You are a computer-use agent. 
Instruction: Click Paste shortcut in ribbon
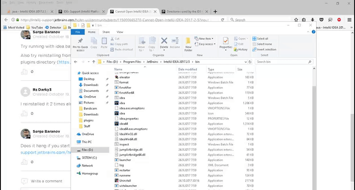[122, 50]
